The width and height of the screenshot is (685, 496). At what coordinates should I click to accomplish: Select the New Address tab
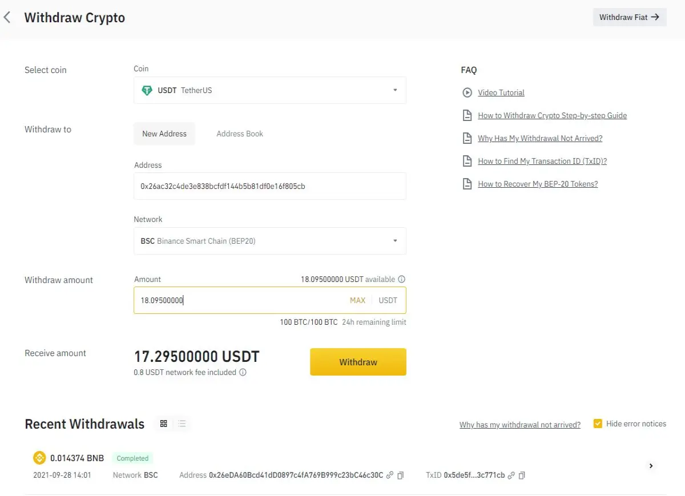[164, 134]
